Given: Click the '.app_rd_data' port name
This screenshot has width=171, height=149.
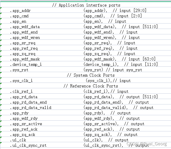Looking at the screenshot, I should (x=24, y=97).
